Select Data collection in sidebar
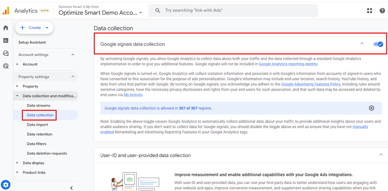The image size is (388, 191). click(40, 115)
